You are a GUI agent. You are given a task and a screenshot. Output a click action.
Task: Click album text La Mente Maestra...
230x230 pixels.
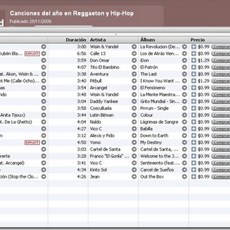click(x=160, y=95)
